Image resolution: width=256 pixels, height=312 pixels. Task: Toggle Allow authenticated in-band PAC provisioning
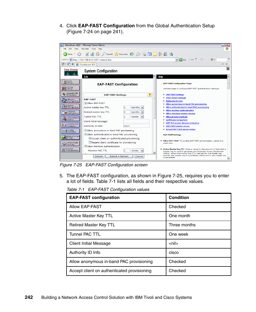point(86,134)
